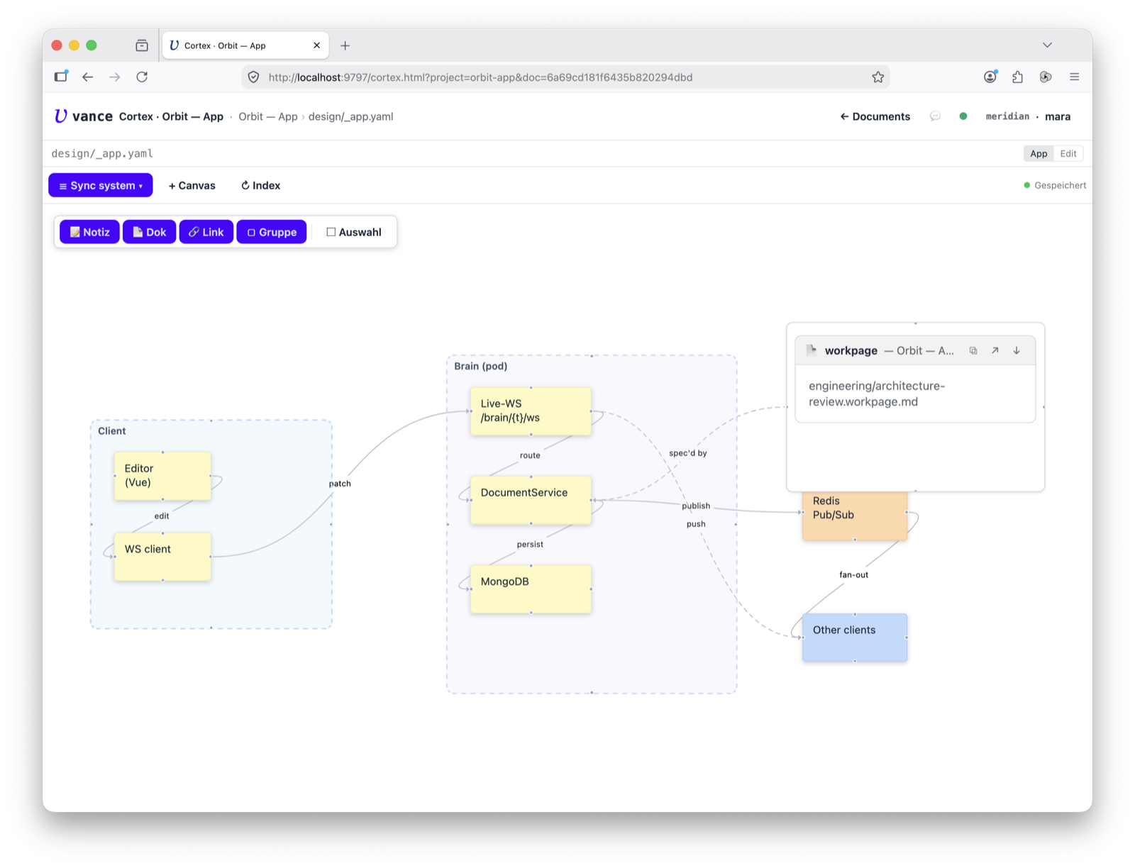Click the browser forward arrow
Viewport: 1135px width, 868px height.
pos(114,77)
